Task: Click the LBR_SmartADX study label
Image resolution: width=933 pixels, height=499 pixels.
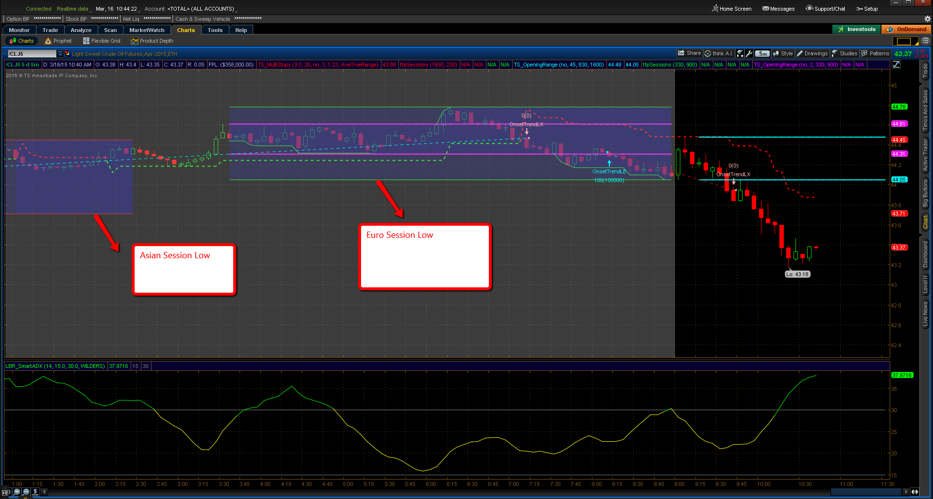Action: (55, 366)
